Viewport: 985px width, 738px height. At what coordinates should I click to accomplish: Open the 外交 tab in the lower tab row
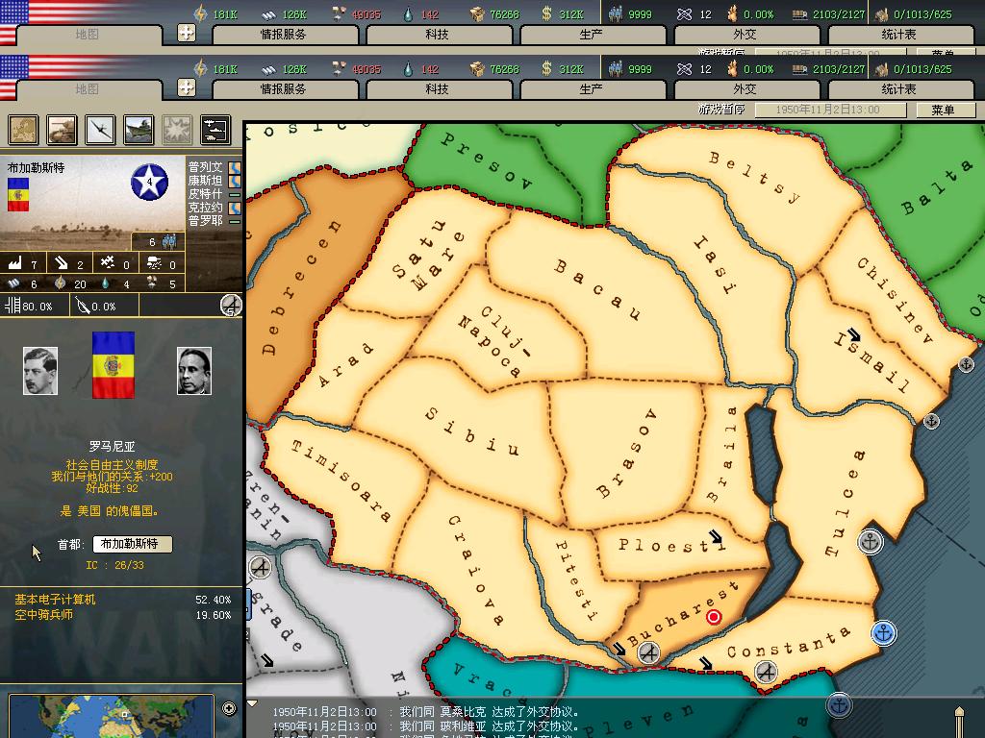(744, 88)
